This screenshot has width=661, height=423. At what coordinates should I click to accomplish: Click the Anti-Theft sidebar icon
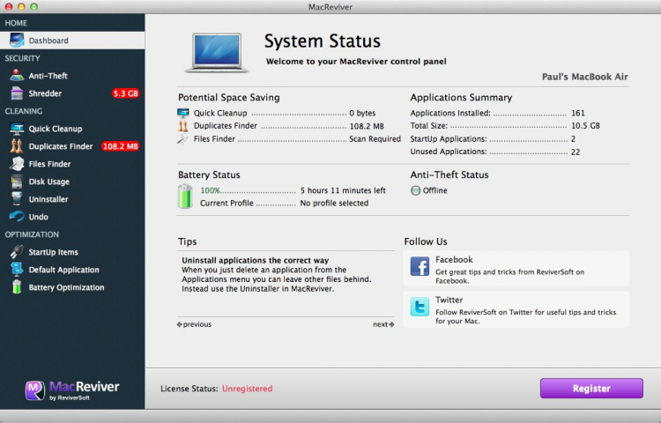coord(17,76)
